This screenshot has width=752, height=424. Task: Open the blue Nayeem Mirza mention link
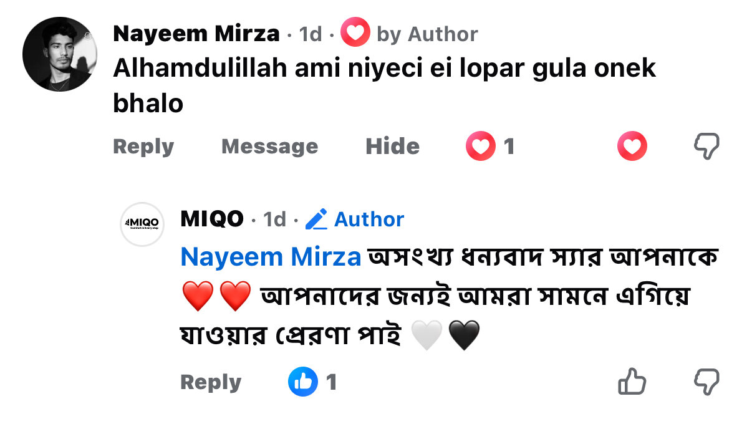pyautogui.click(x=271, y=257)
